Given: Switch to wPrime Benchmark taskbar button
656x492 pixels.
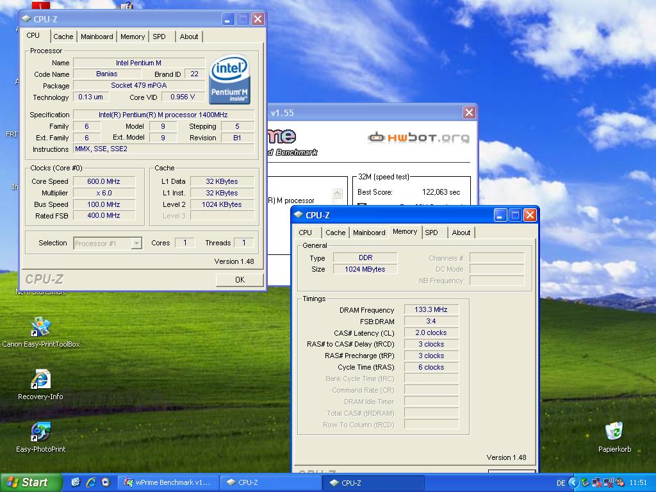Looking at the screenshot, I should (x=168, y=482).
